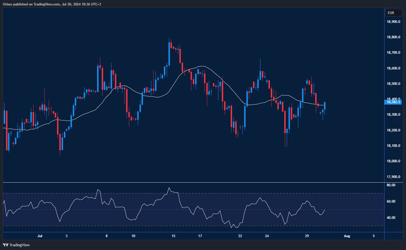This screenshot has width=406, height=250.
Task: Select the 18,900.0 price axis label
Action: (x=393, y=22)
